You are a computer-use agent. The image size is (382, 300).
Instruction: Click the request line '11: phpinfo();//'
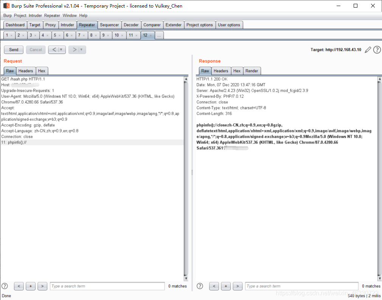click(x=14, y=142)
